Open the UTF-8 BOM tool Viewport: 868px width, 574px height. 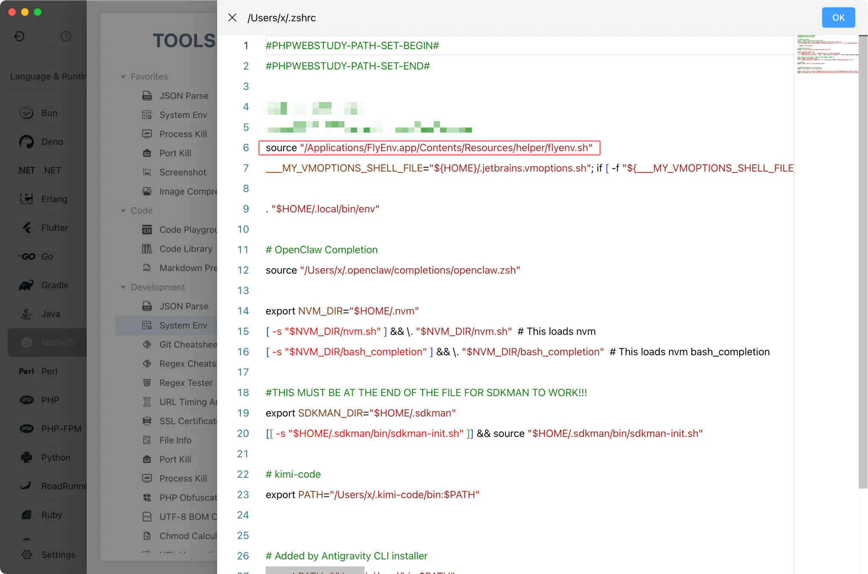coord(179,517)
